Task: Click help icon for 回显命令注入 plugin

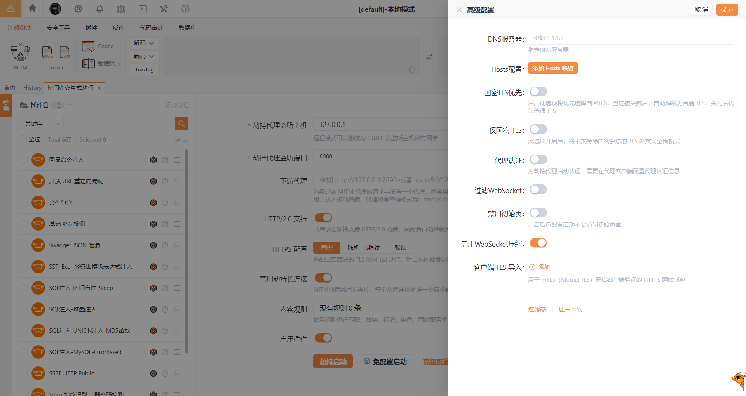Action: [165, 160]
